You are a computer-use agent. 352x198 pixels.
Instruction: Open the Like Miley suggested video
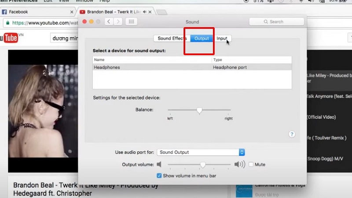pos(329,78)
